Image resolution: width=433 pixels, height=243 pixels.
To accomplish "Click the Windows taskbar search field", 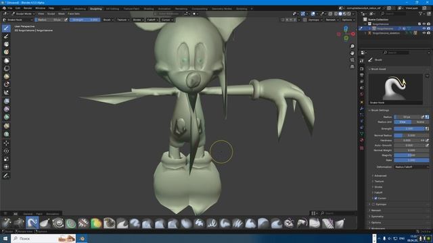I will click(x=43, y=238).
